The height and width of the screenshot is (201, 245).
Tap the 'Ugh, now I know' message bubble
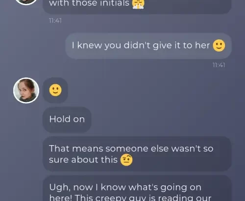point(137,188)
